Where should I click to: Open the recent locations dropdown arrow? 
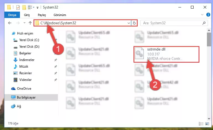point(24,23)
